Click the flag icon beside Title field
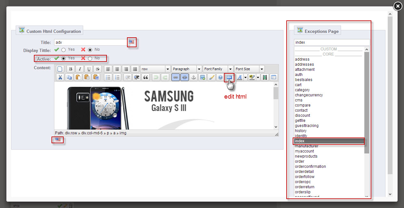This screenshot has width=404, height=208. pyautogui.click(x=131, y=42)
